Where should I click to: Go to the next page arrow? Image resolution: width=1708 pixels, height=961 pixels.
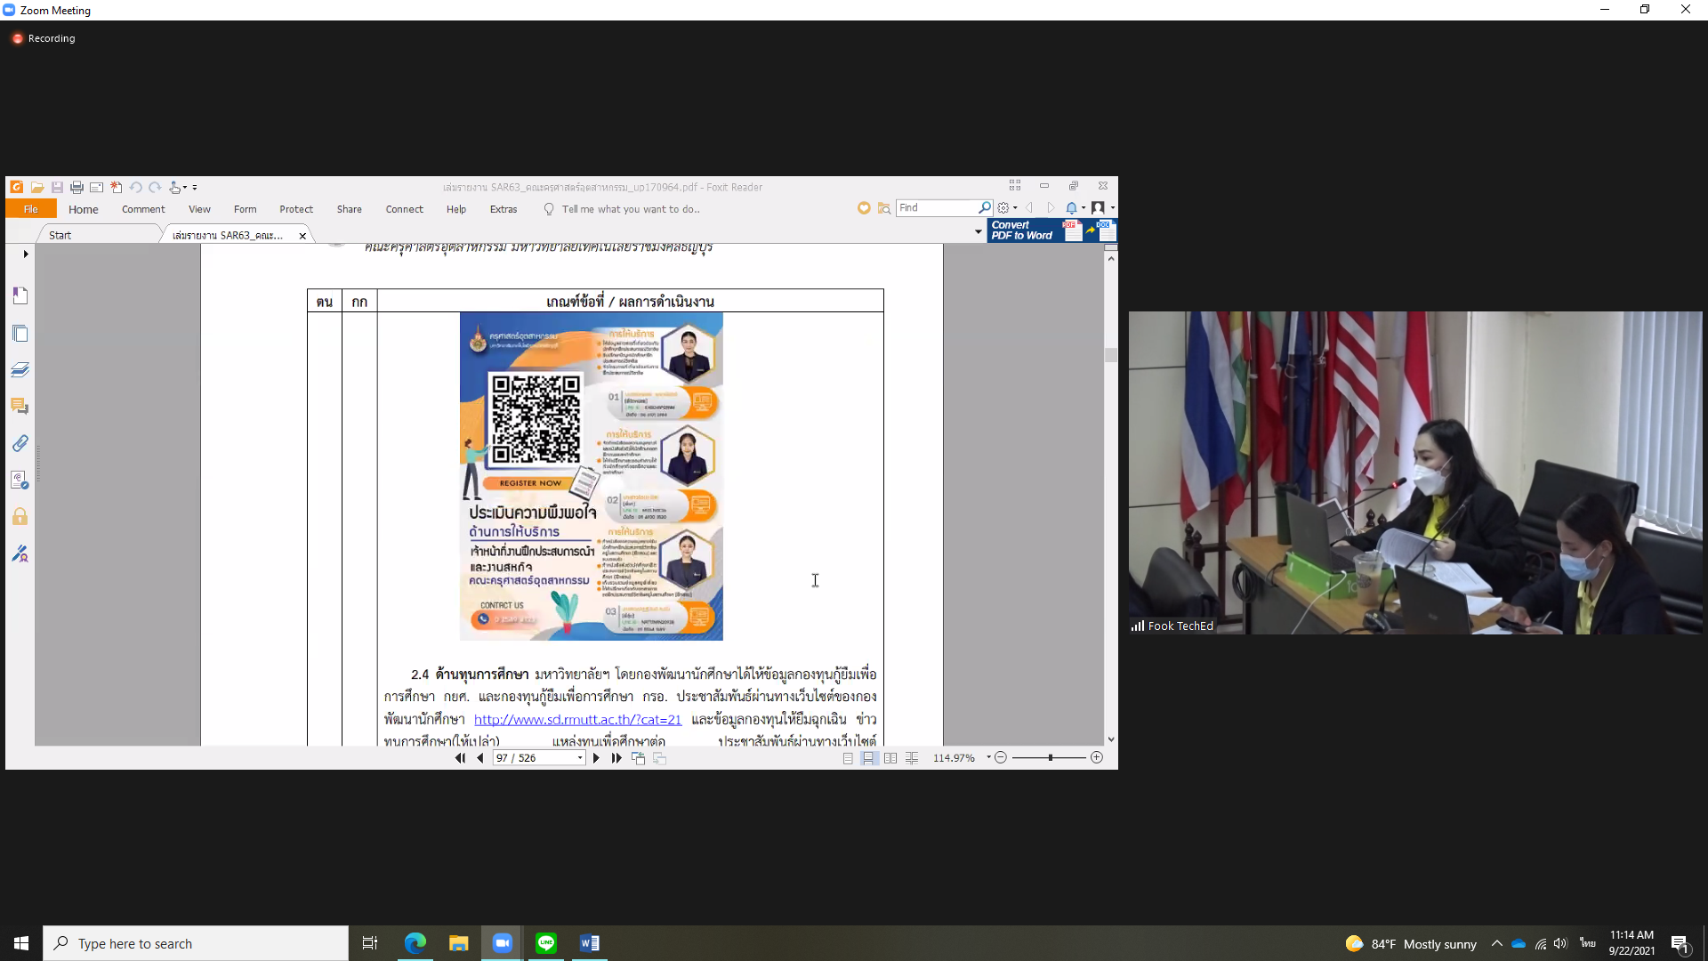(597, 758)
